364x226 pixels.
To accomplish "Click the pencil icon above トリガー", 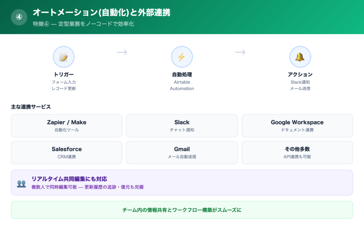I will click(64, 56).
